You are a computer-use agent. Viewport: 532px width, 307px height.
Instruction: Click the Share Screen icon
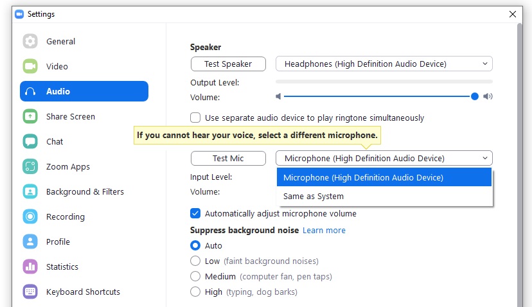click(30, 117)
